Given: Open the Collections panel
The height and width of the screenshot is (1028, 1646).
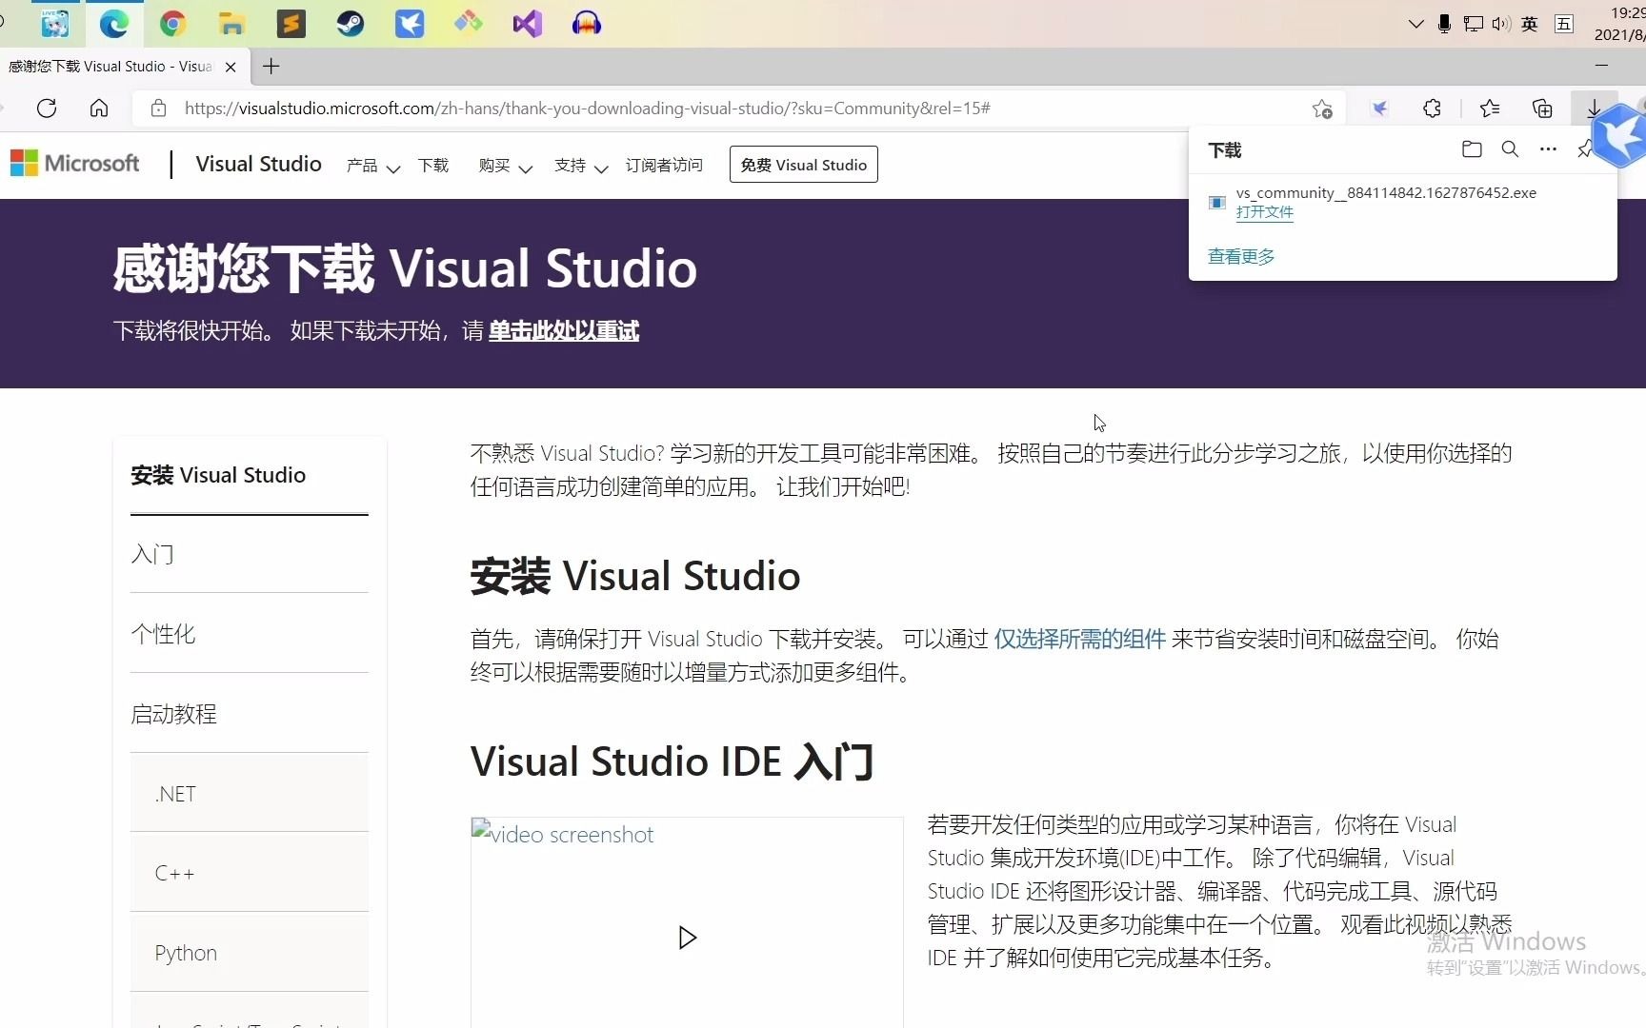Looking at the screenshot, I should [x=1542, y=109].
